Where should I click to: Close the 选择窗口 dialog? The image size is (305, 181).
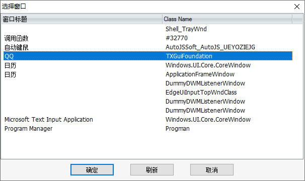pyautogui.click(x=297, y=7)
